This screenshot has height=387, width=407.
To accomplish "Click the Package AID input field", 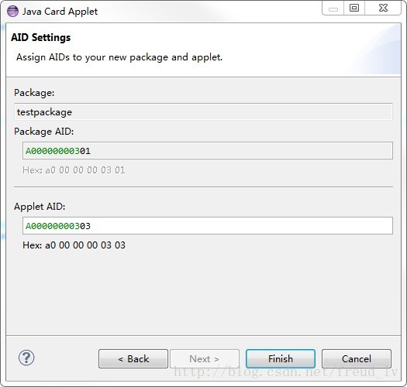I will tap(208, 151).
